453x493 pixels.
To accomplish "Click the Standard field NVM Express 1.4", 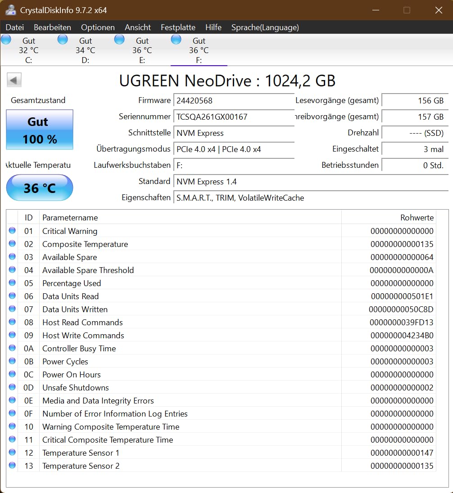I will coord(311,181).
